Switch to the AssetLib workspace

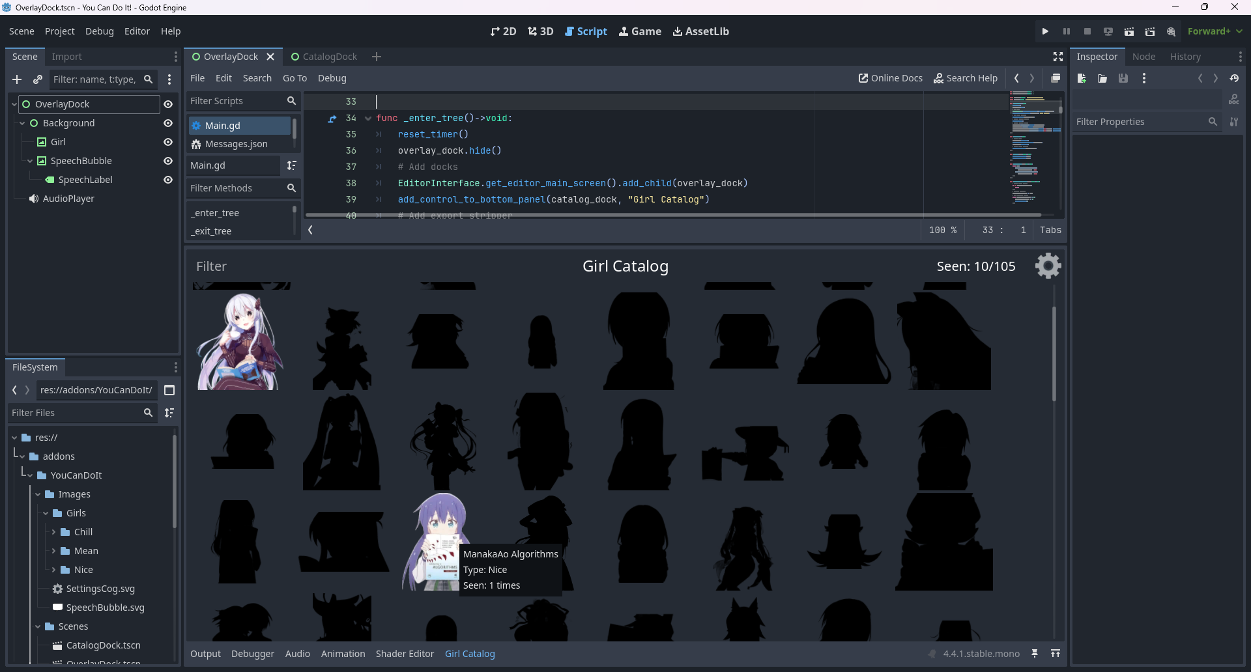click(700, 31)
